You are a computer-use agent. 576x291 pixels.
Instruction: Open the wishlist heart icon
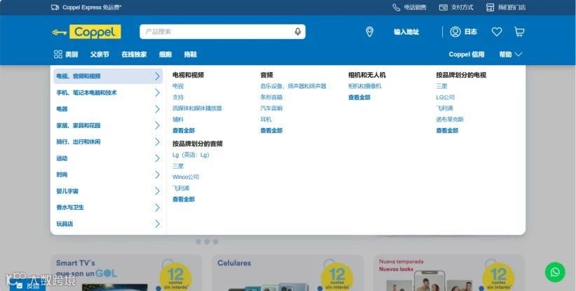coord(497,32)
